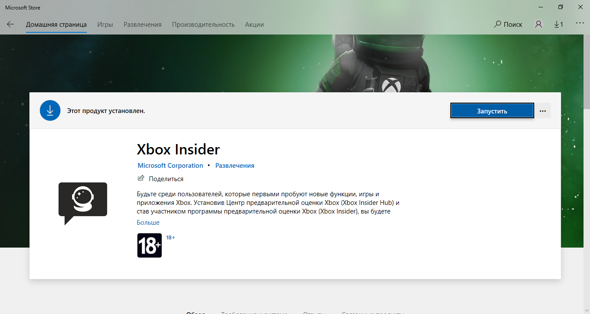Screen dimensions: 590x314
Task: Open the Развлечения tab in the top navigation
Action: tap(143, 25)
